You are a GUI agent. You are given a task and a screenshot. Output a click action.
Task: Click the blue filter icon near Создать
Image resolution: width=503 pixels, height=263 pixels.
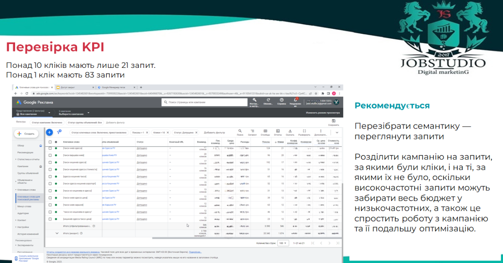[59, 132]
